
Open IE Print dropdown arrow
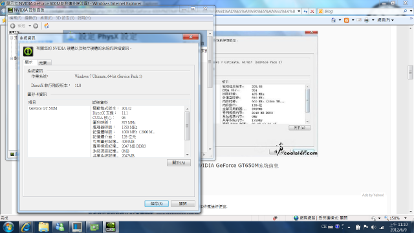pyautogui.click(x=373, y=20)
